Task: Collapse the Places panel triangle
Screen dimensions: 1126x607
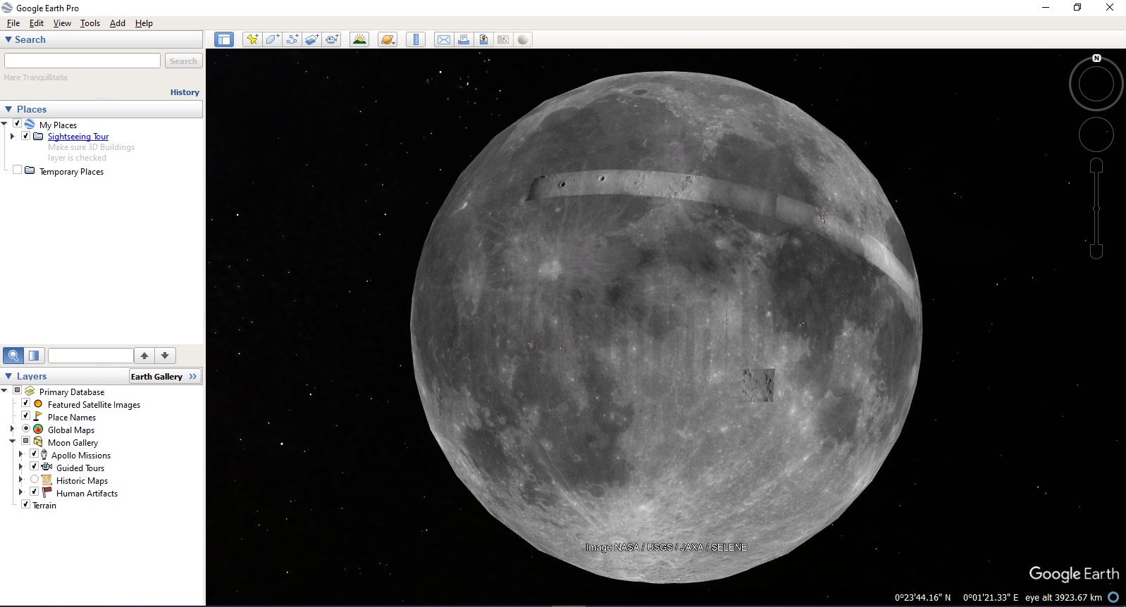Action: [8, 109]
